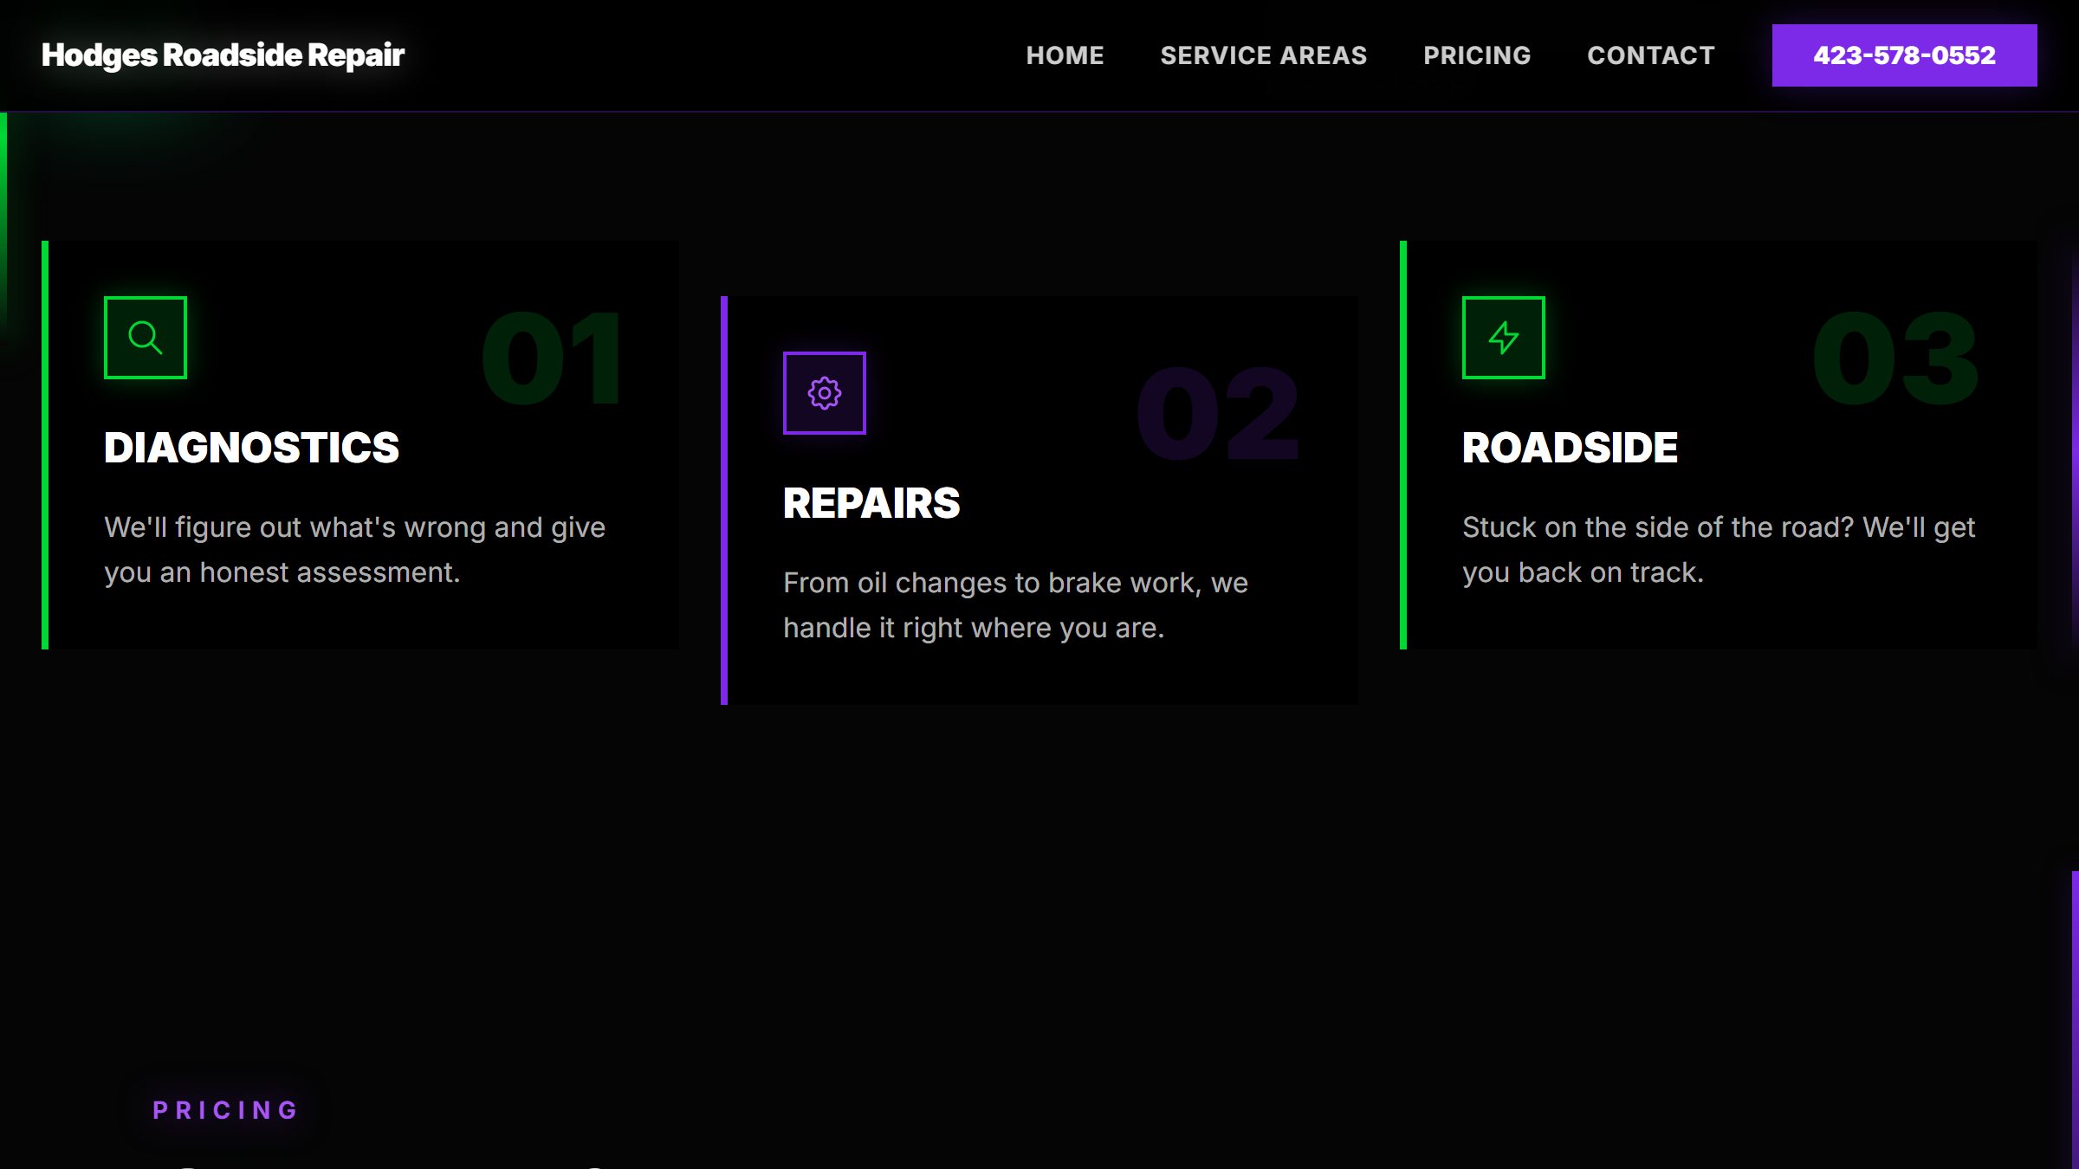Click the purple gear icon on Repairs card
The image size is (2079, 1169).
click(824, 392)
